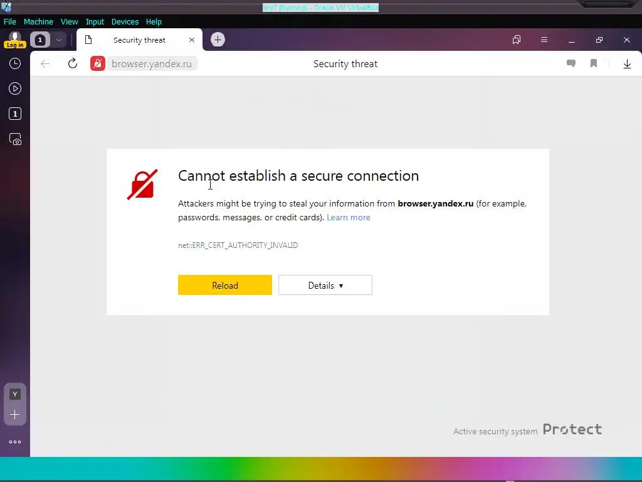
Task: Open the downloads icon
Action: (x=627, y=63)
